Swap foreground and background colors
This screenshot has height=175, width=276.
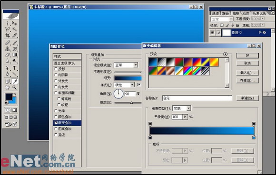15,94
